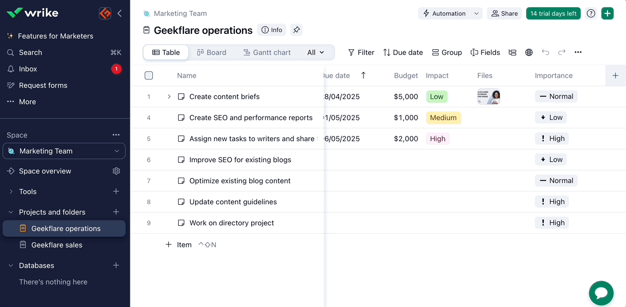Open the help question mark icon
The height and width of the screenshot is (307, 626).
click(591, 13)
